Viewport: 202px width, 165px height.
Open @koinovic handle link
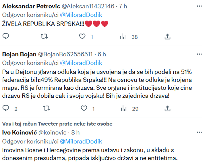(x=53, y=133)
